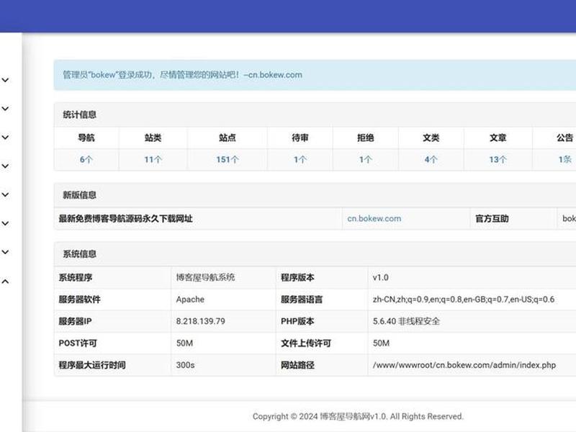Open the 11个 站类 count link
The width and height of the screenshot is (576, 432).
click(x=153, y=159)
